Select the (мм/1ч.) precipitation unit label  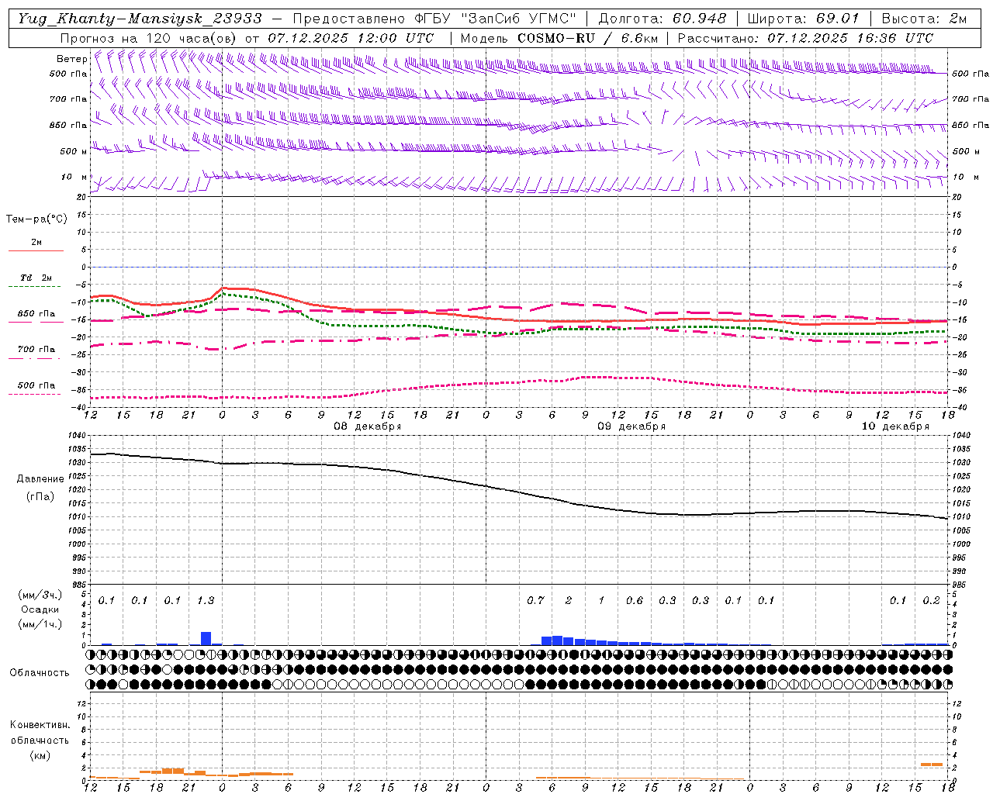(40, 624)
